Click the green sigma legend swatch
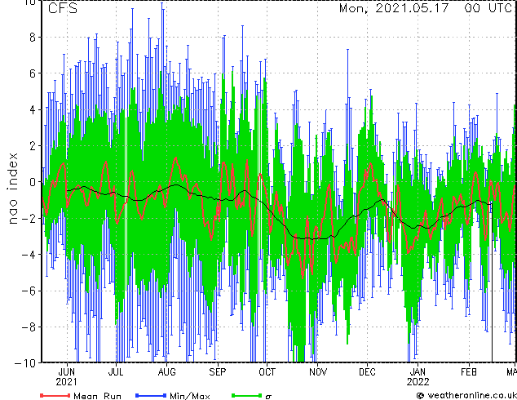The image size is (517, 400). pyautogui.click(x=247, y=395)
